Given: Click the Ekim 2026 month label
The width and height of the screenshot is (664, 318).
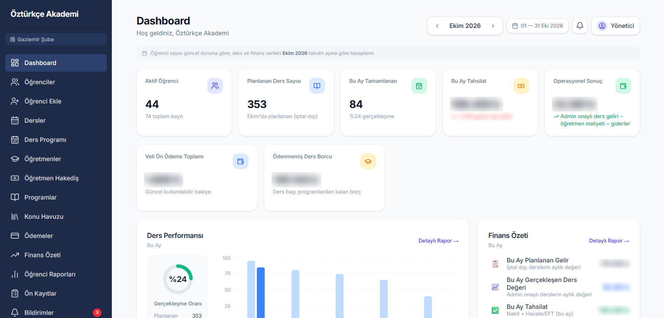Looking at the screenshot, I should [x=465, y=26].
